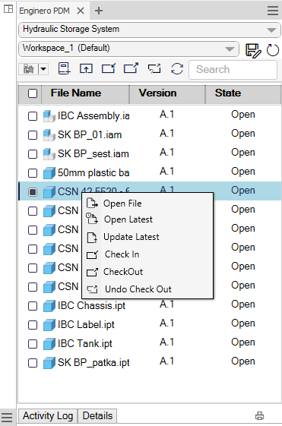Click the Check Out toolbar icon
282x426 pixels.
[131, 68]
